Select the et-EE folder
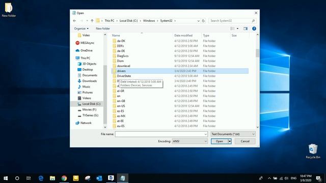This screenshot has height=183, width=326. coord(120,121)
